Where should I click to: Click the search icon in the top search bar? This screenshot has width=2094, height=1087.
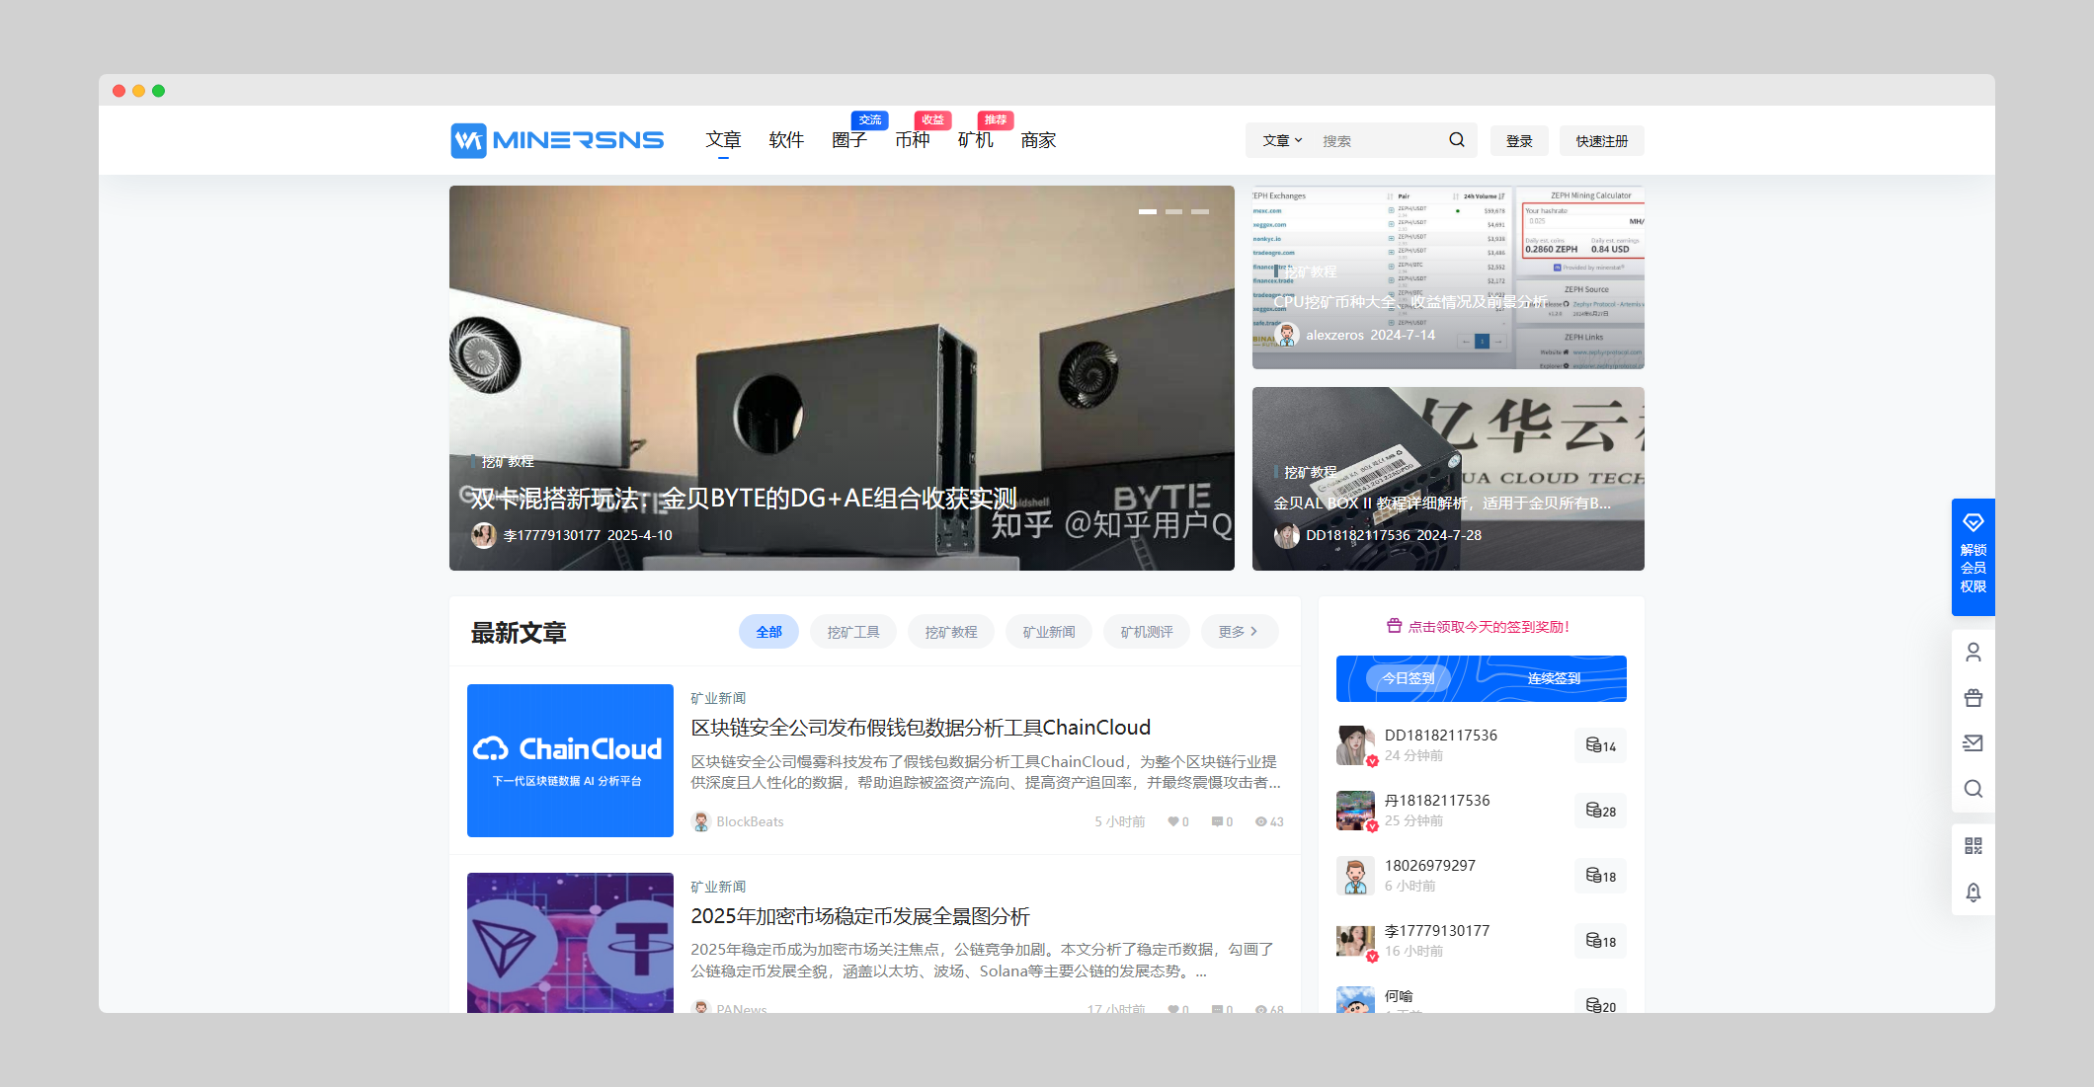point(1456,139)
